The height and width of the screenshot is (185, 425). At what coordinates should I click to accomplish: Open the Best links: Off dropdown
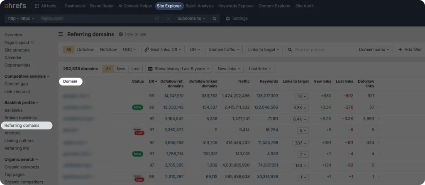pyautogui.click(x=163, y=50)
